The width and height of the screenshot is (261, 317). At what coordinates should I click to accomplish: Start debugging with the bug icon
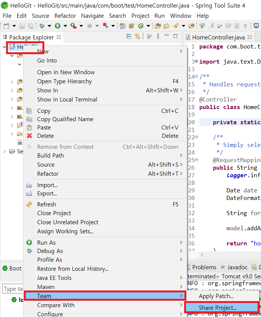(x=42, y=26)
